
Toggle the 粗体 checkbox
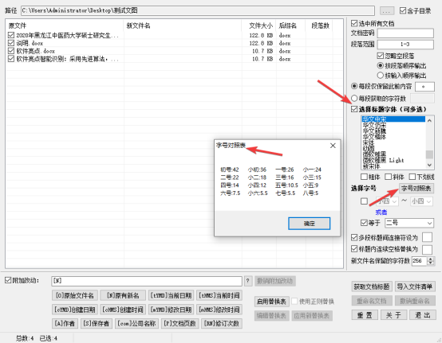(x=364, y=177)
